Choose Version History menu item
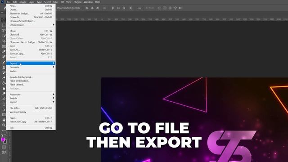This screenshot has height=162, width=288. (31, 112)
